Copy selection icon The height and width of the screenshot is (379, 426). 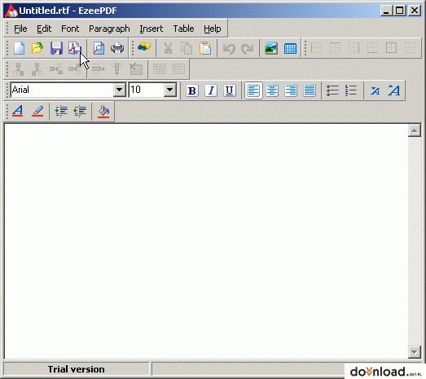pyautogui.click(x=187, y=48)
